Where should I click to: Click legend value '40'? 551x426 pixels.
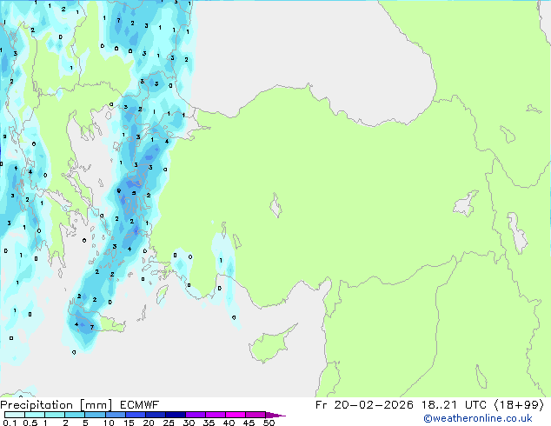229,423
